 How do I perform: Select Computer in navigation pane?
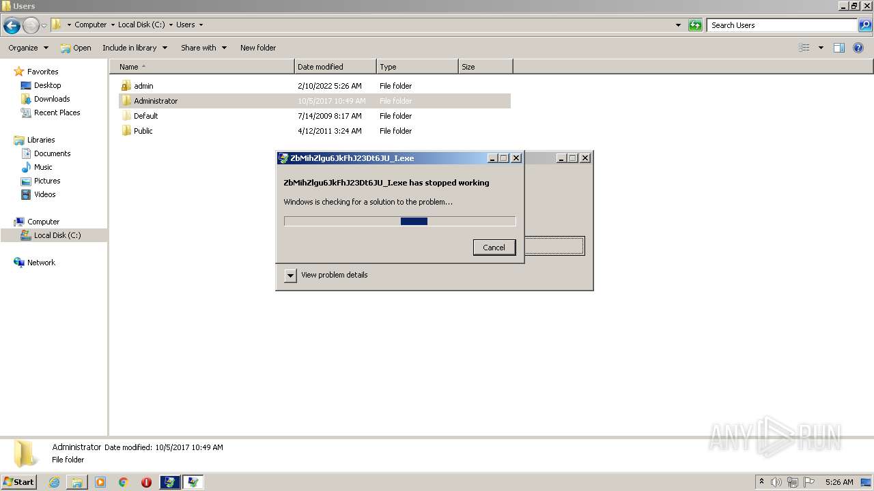click(x=43, y=222)
